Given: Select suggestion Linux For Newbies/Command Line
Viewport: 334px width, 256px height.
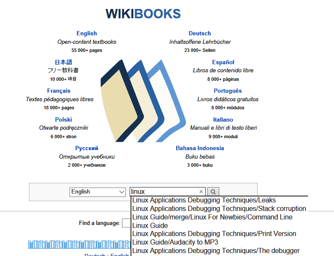Looking at the screenshot, I should click(212, 217).
